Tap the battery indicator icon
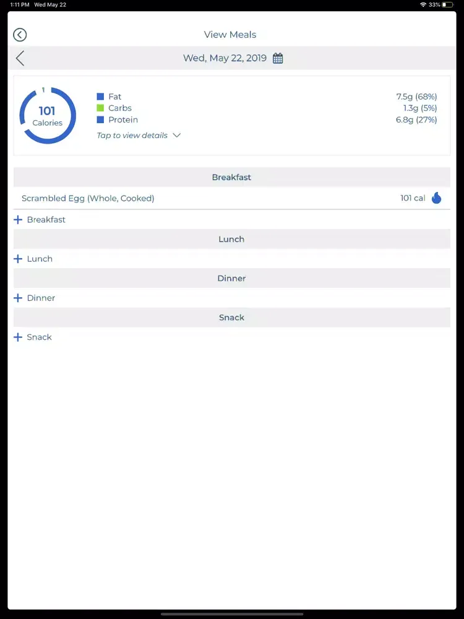The image size is (464, 619). tap(447, 5)
